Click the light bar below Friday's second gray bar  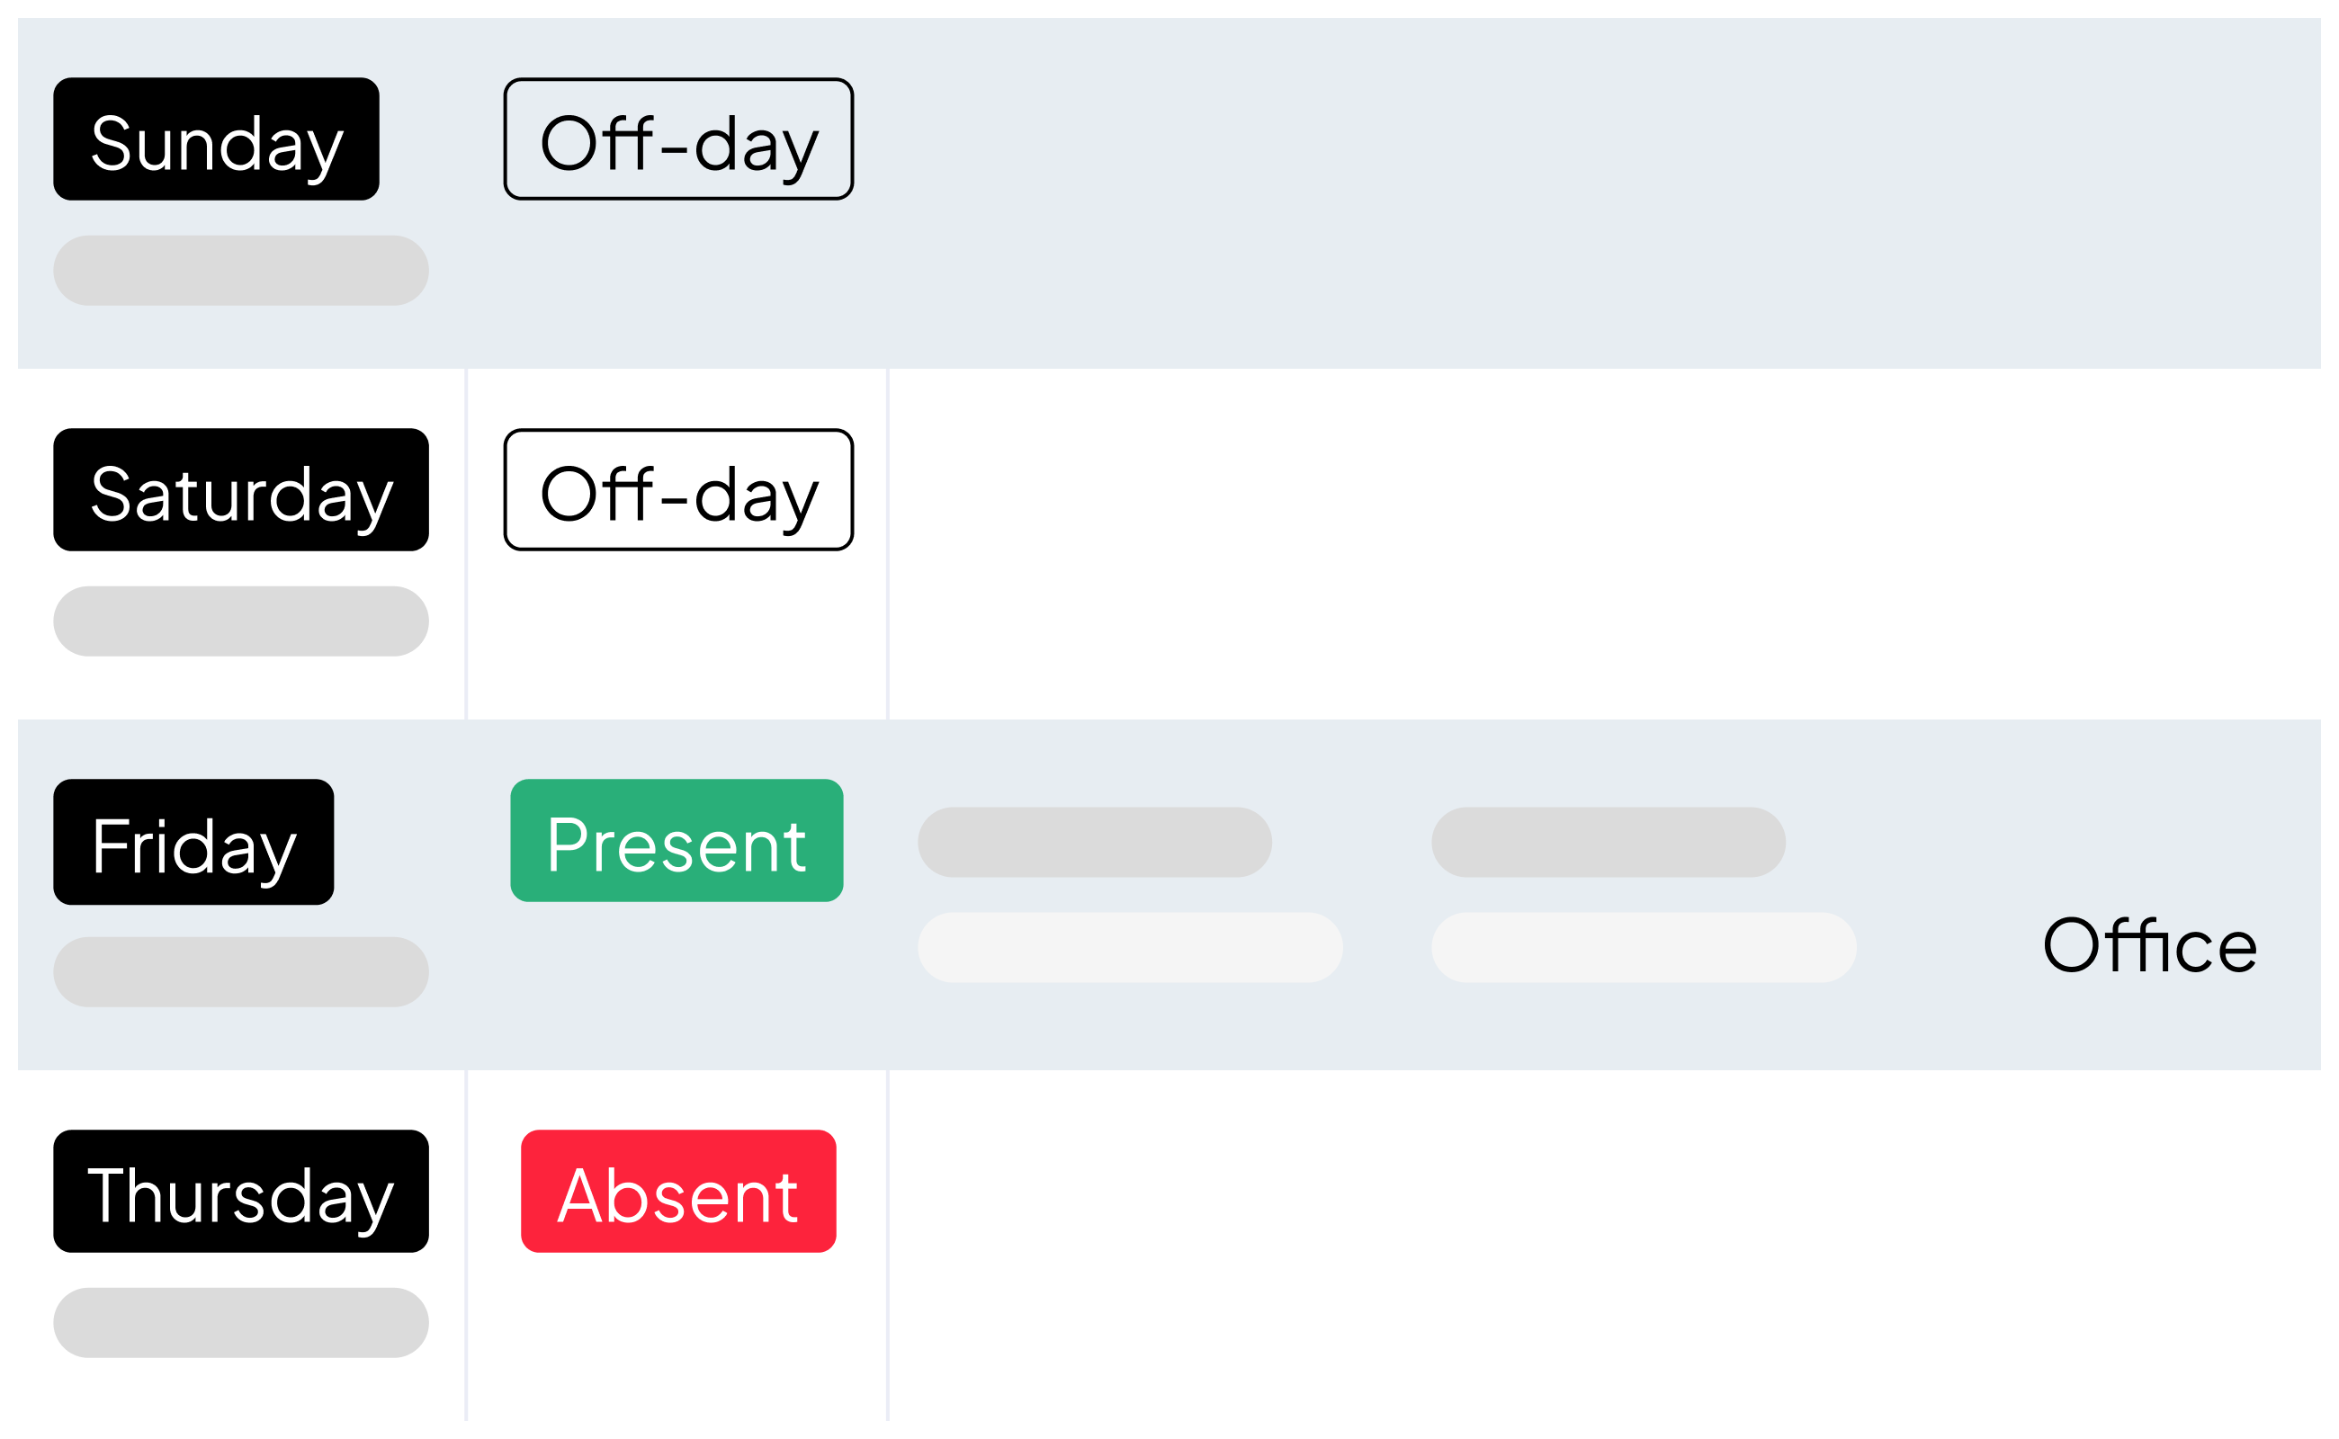point(1643,947)
